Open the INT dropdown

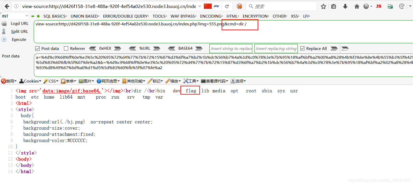[x=15, y=16]
